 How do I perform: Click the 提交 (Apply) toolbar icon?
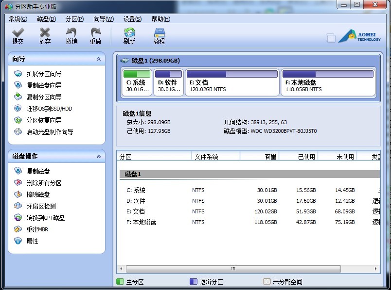point(18,36)
